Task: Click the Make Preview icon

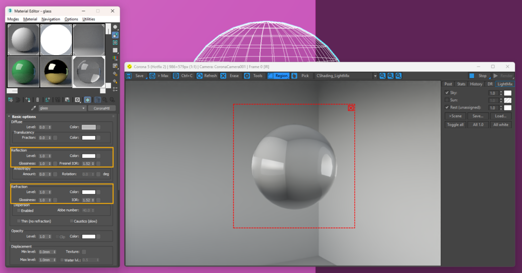Action: pos(115,66)
